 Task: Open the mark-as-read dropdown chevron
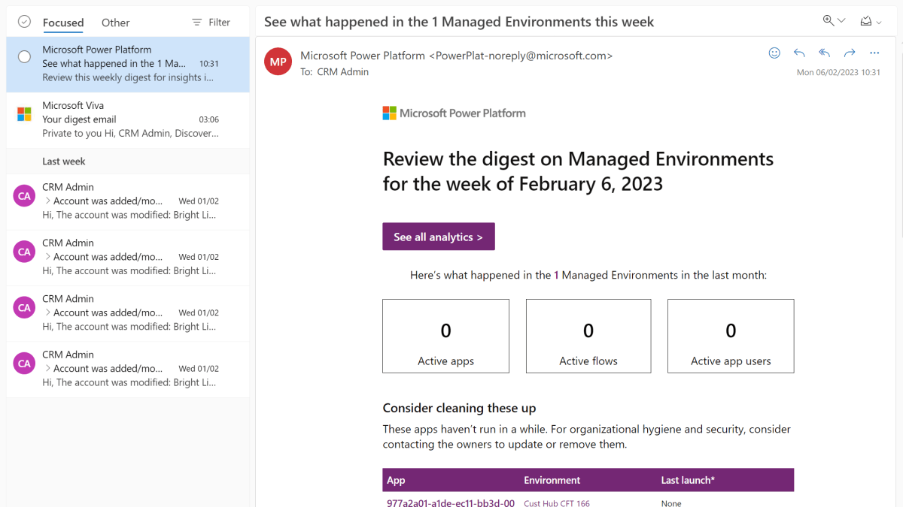click(877, 21)
